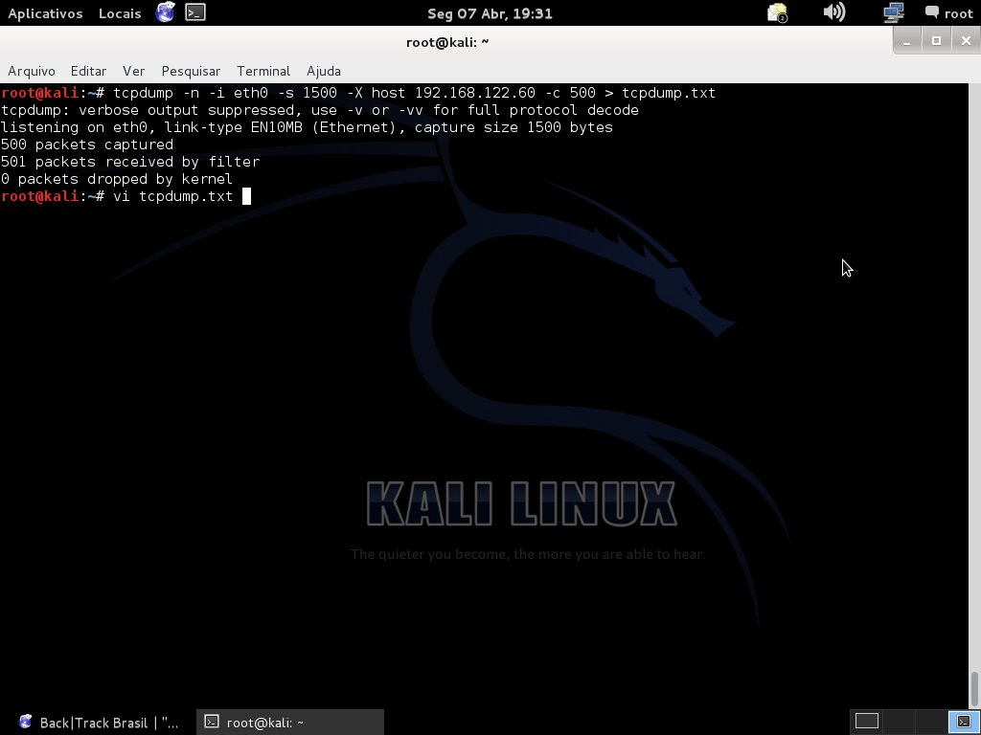Click the '0 packets dropped by kernel' line
981x735 pixels.
point(116,179)
